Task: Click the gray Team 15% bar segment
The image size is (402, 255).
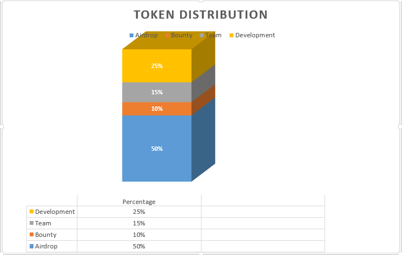Action: coord(157,92)
